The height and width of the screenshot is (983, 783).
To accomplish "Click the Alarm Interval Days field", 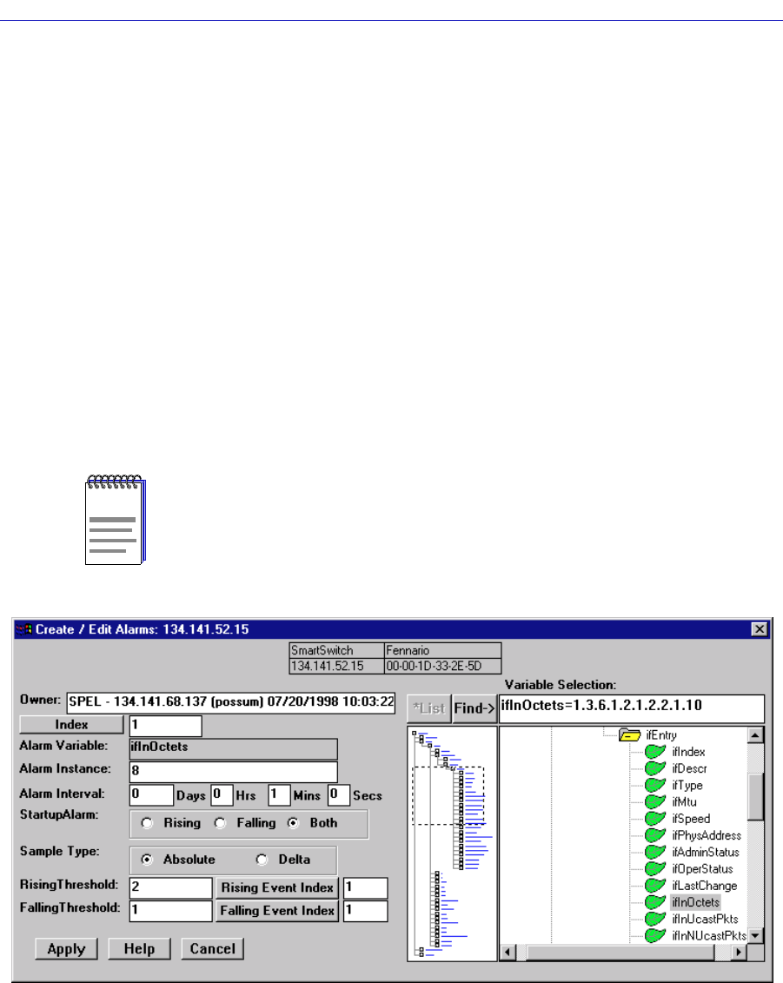I will 151,795.
